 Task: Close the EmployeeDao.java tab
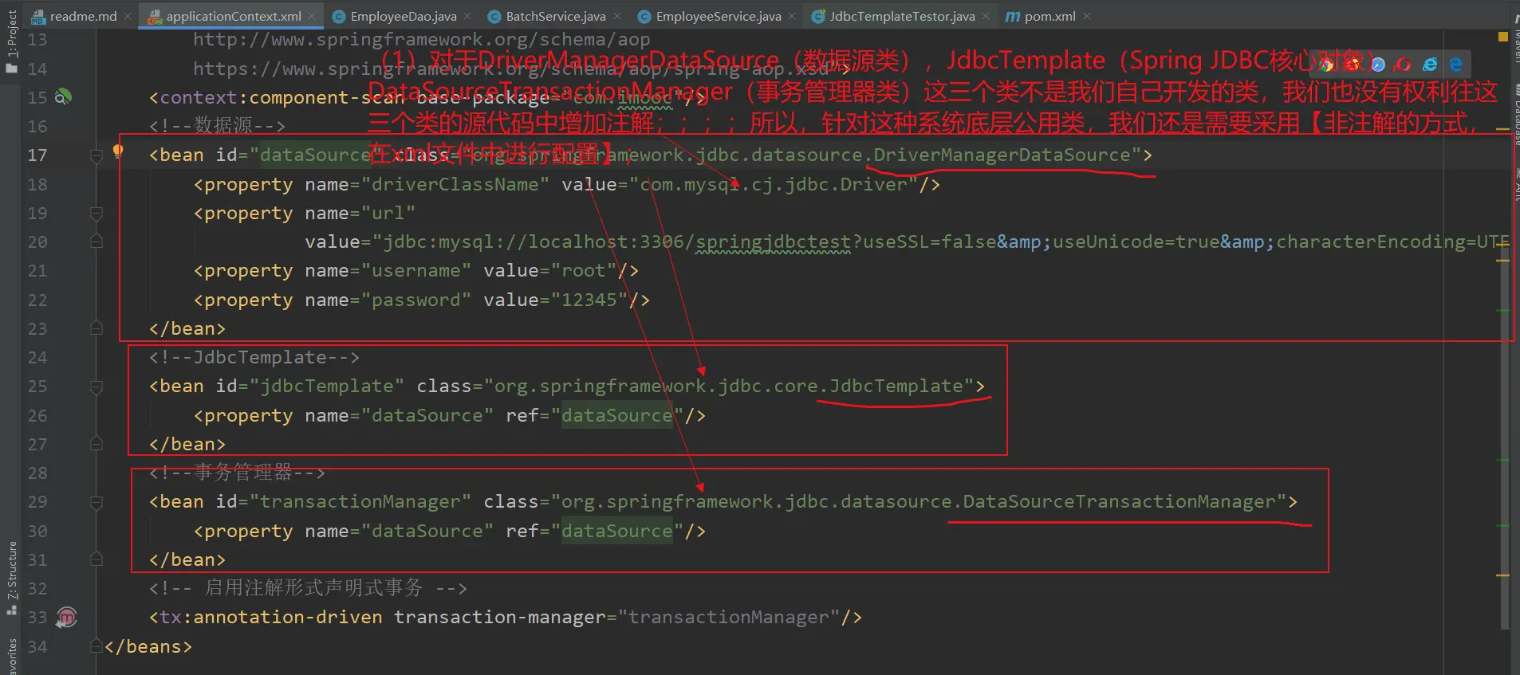pos(467,16)
